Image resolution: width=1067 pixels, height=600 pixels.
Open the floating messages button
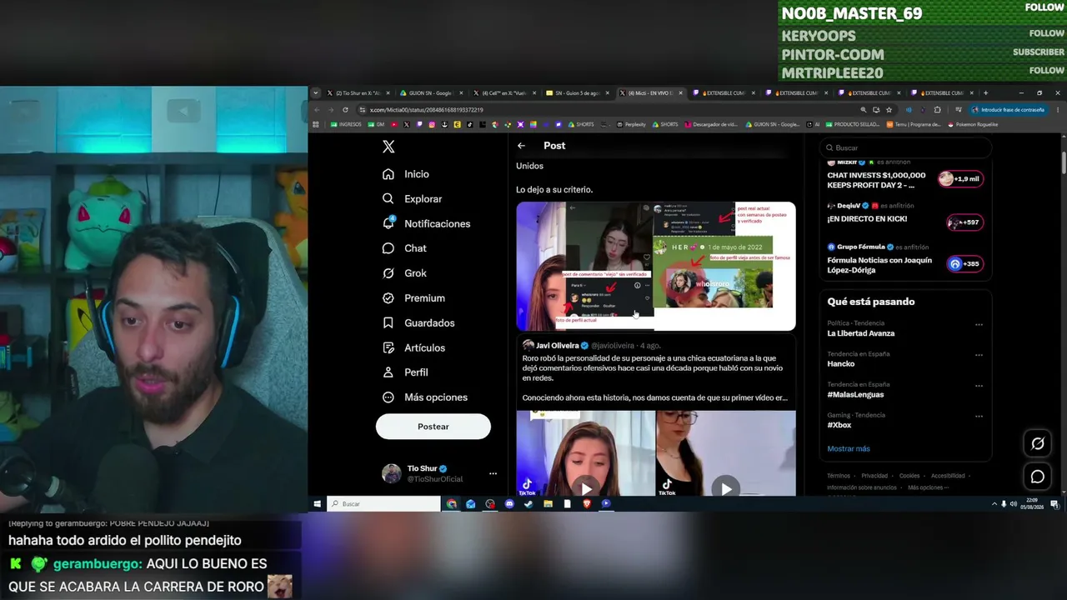point(1038,477)
